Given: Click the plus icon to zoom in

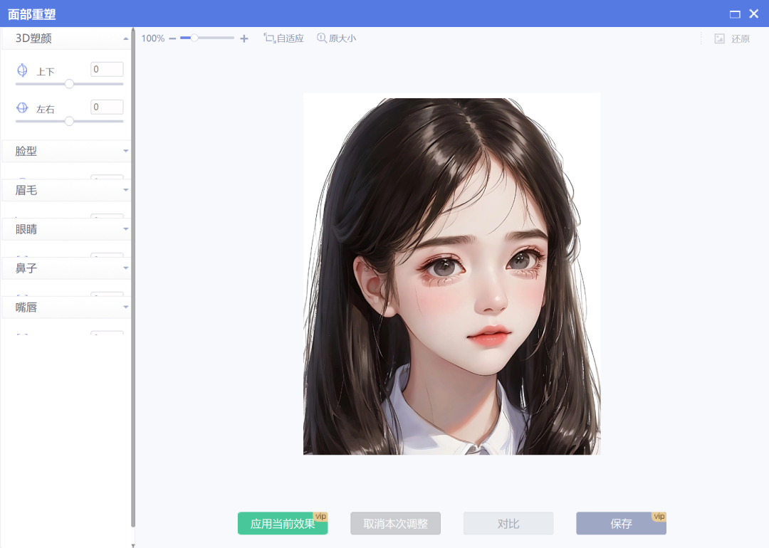Looking at the screenshot, I should pyautogui.click(x=244, y=38).
